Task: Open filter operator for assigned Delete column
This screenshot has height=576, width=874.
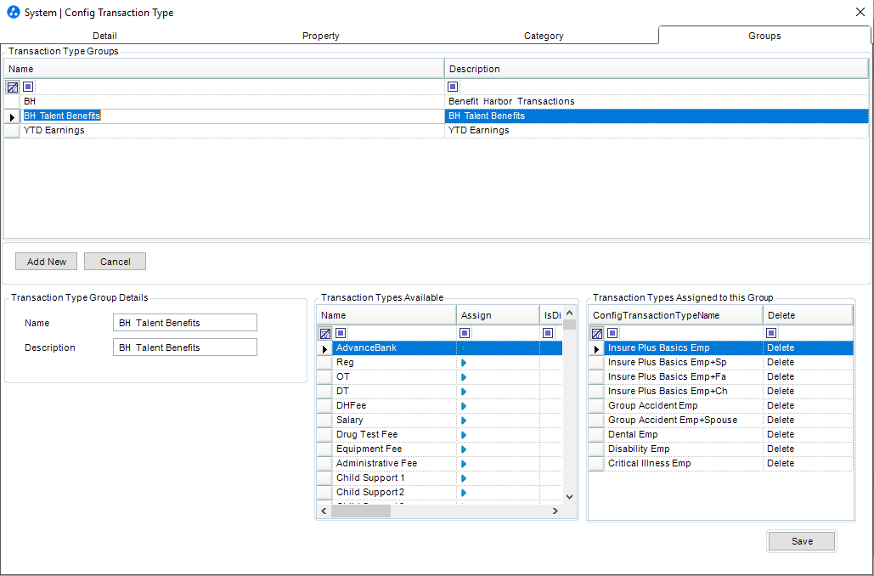Action: tap(771, 333)
